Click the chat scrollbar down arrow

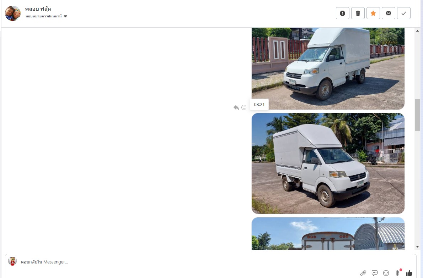417,247
